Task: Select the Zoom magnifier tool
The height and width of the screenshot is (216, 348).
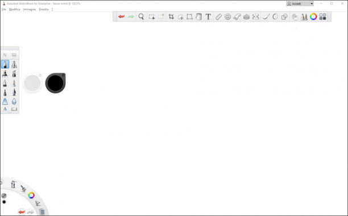Action: pos(141,16)
